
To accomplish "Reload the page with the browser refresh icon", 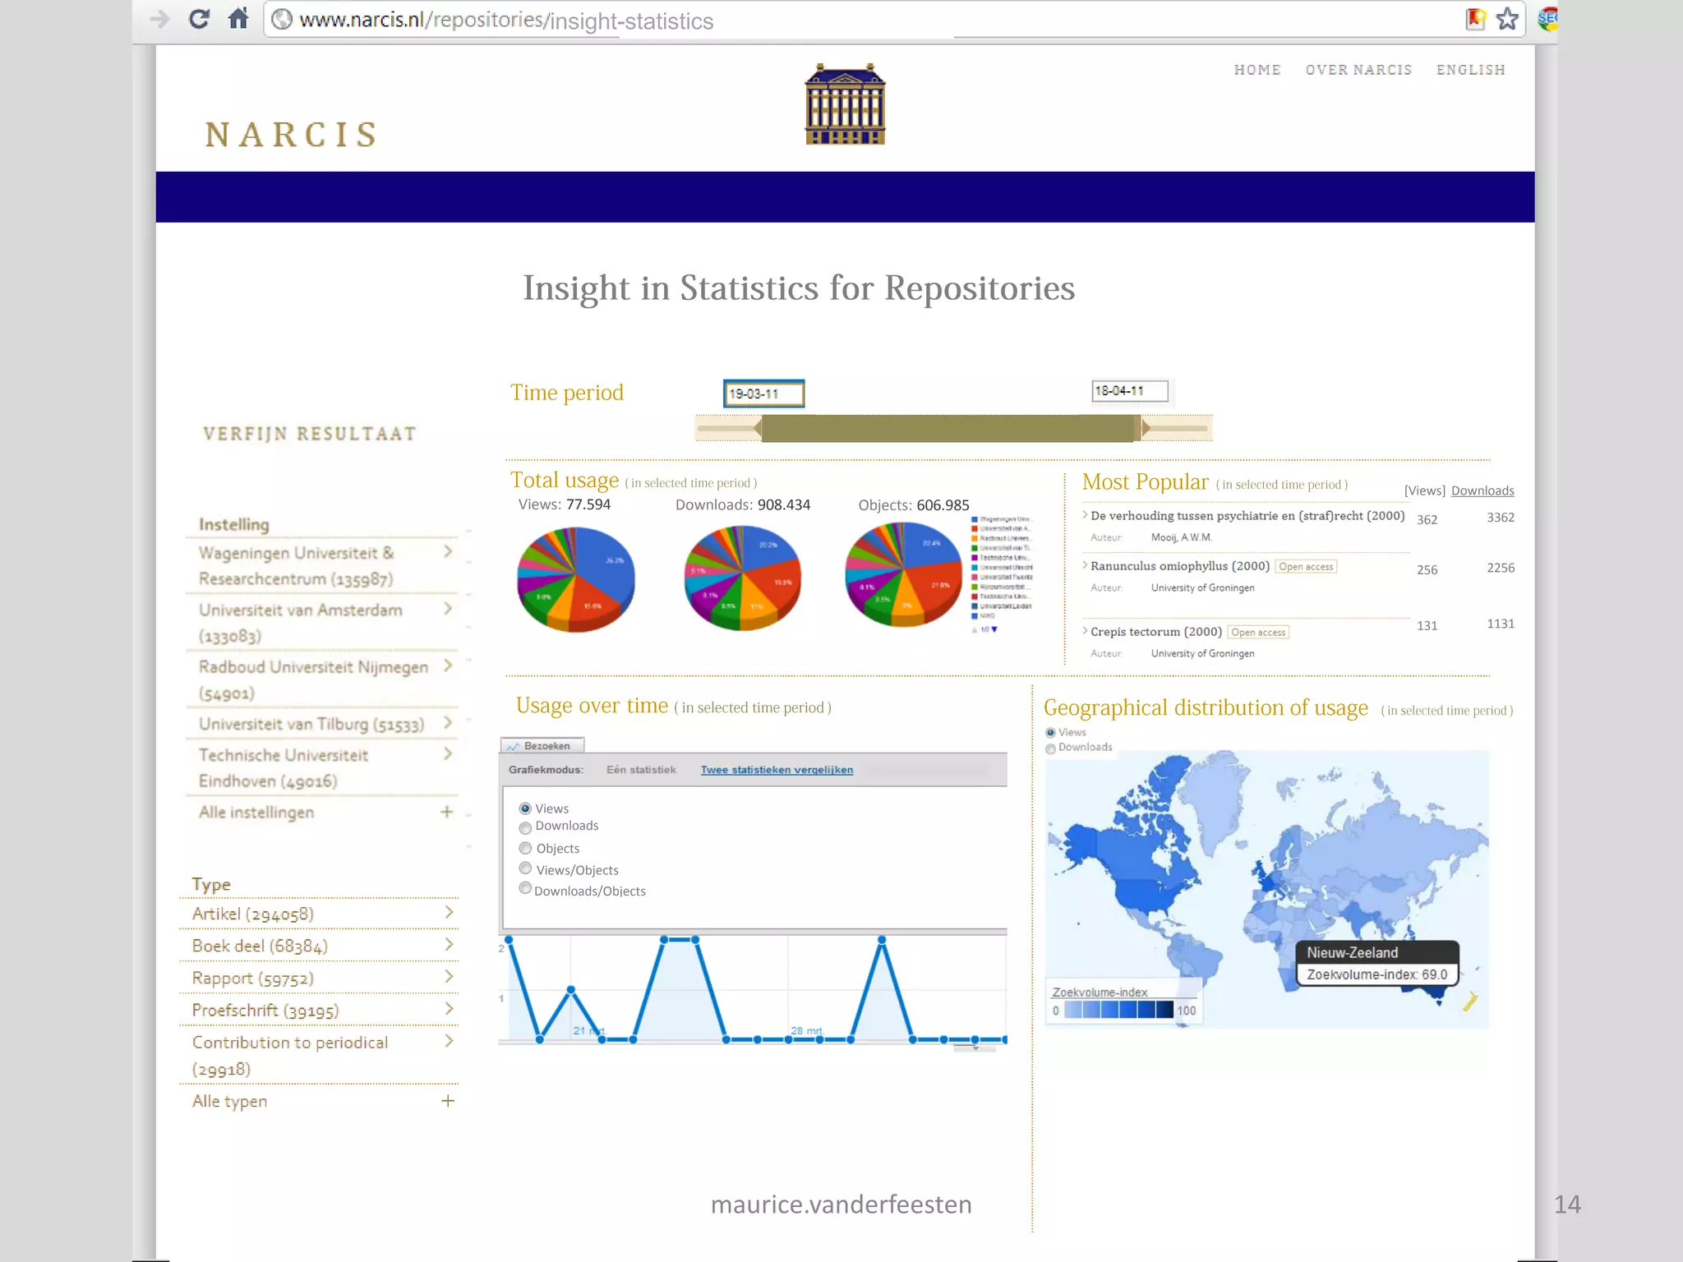I will [199, 19].
